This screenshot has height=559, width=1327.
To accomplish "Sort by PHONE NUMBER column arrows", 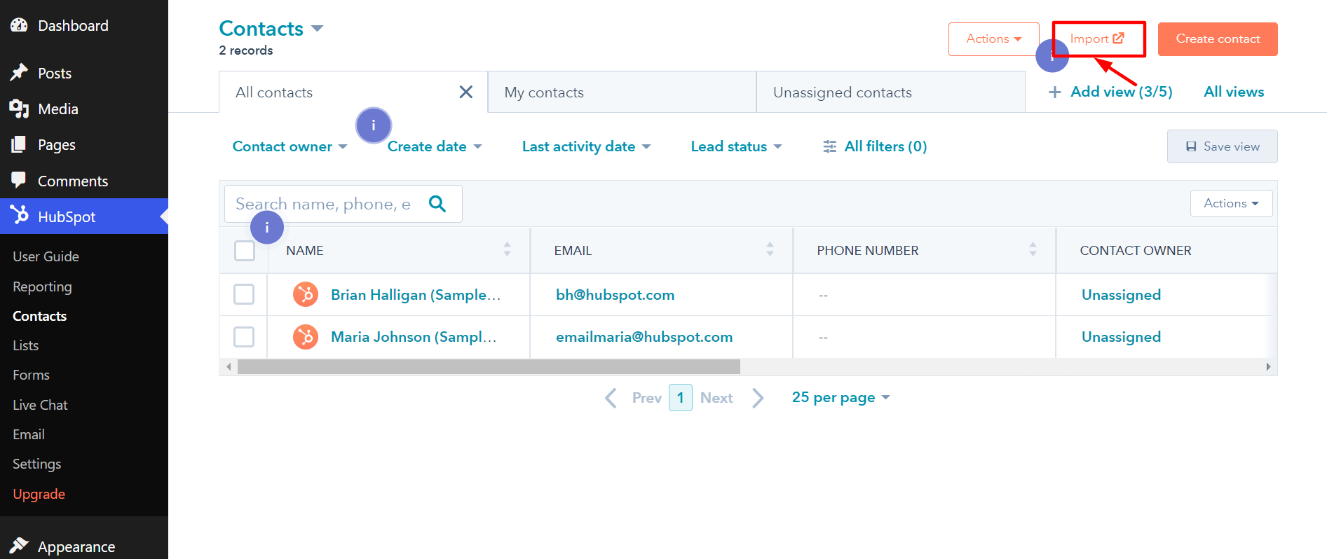I will [1033, 249].
